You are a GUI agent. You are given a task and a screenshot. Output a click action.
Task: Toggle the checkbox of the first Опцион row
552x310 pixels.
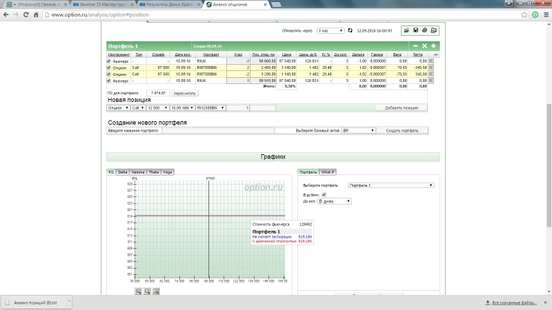pyautogui.click(x=109, y=68)
